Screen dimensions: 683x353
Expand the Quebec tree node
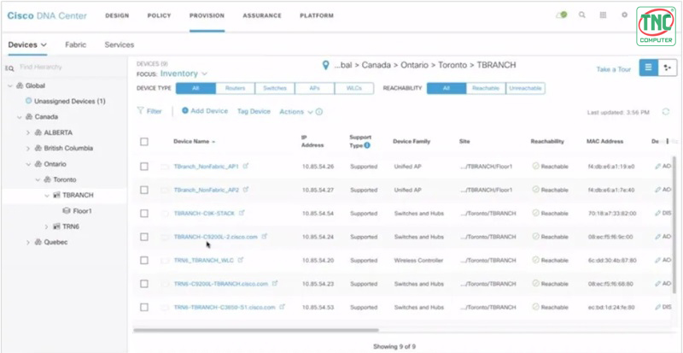pyautogui.click(x=28, y=242)
